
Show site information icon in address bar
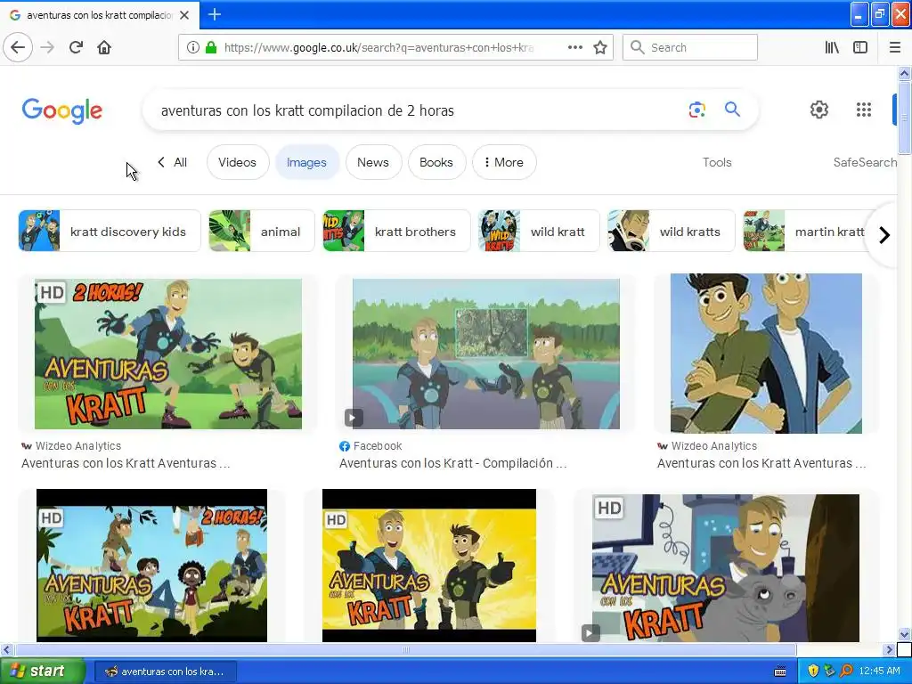point(192,47)
